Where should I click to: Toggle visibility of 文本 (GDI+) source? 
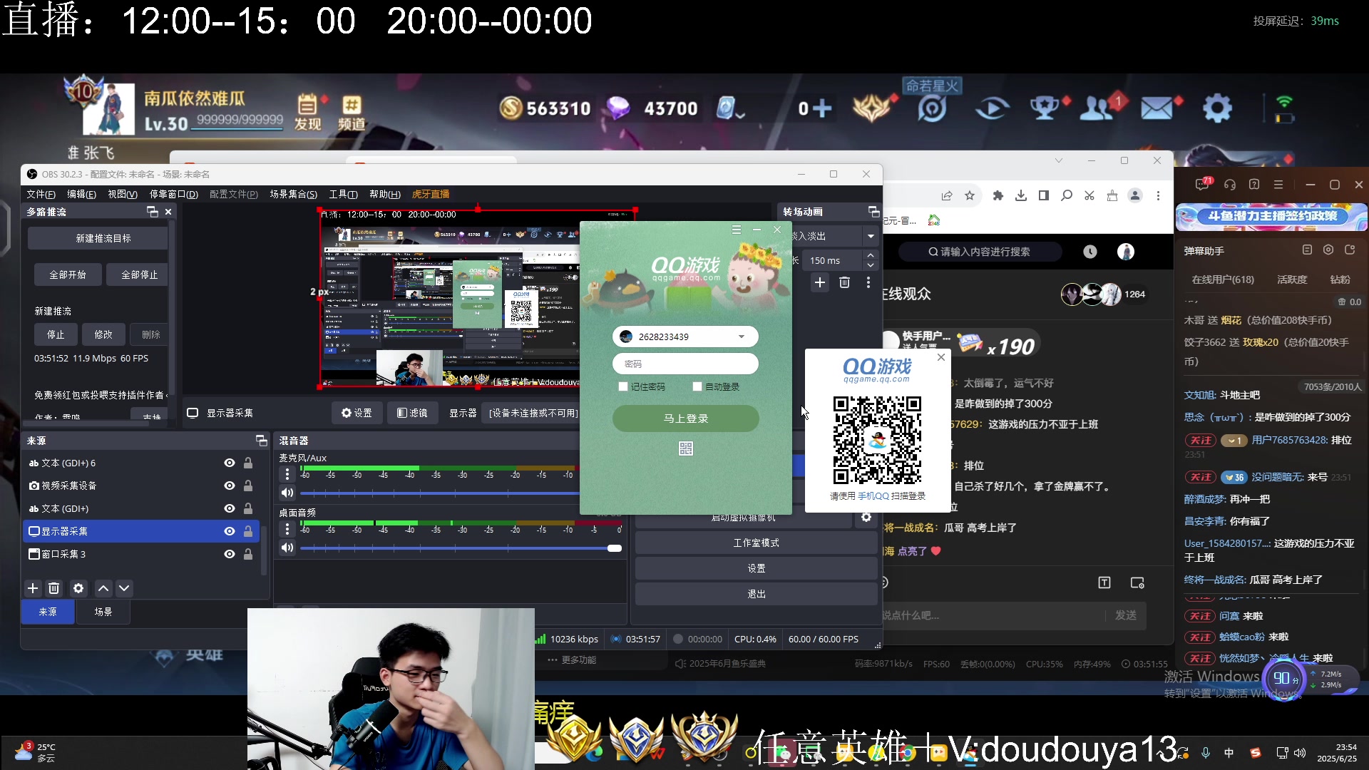(230, 508)
